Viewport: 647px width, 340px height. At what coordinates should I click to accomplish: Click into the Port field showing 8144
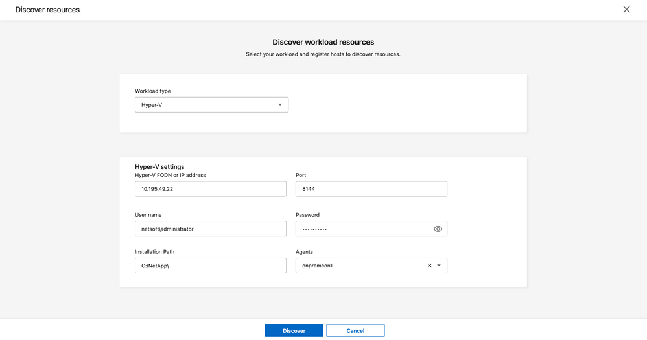pos(371,189)
